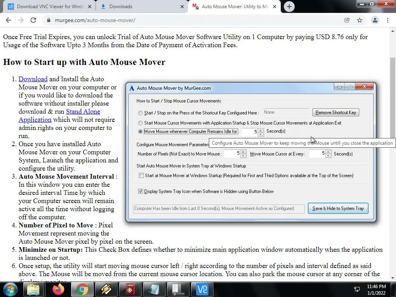Open the taskbar clock showing 11:46 PM

pos(376,290)
